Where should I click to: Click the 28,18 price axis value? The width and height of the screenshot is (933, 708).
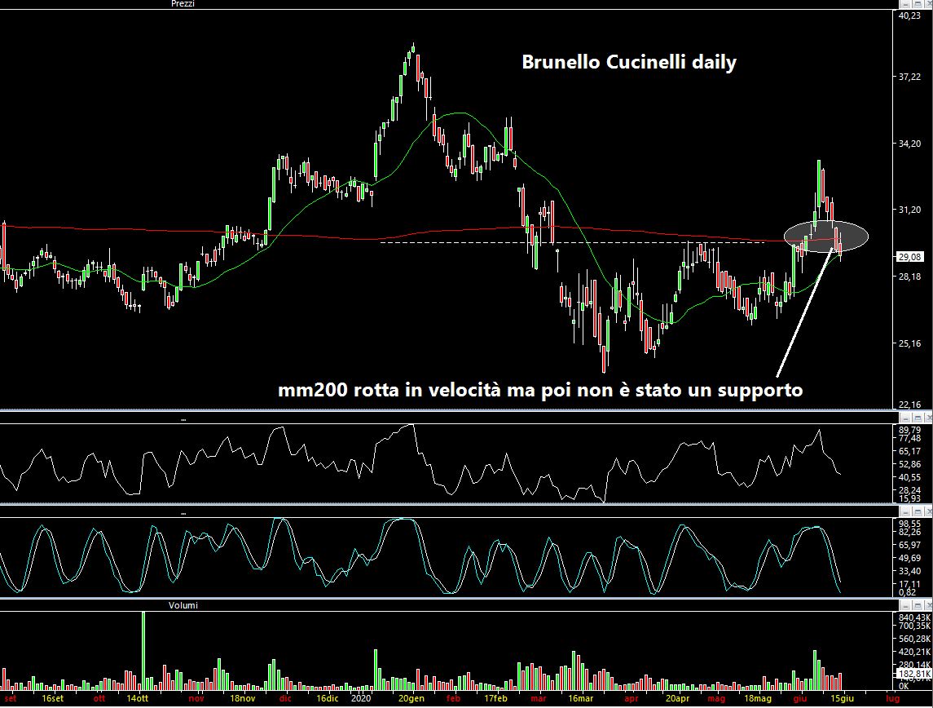(910, 277)
